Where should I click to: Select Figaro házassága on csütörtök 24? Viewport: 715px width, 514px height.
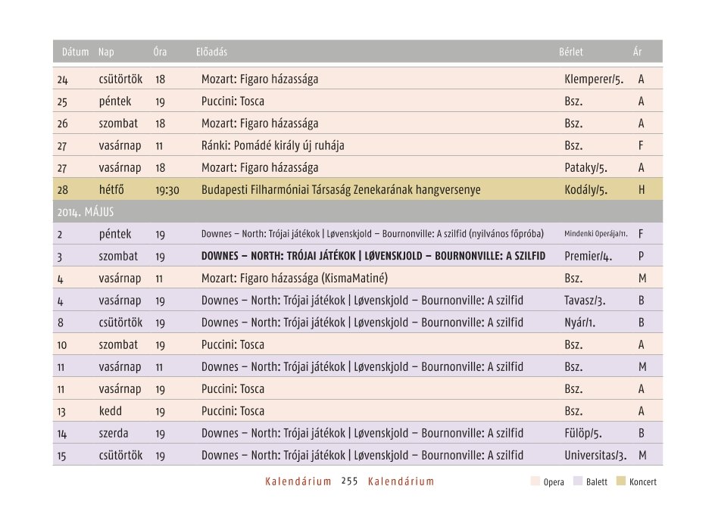[260, 79]
